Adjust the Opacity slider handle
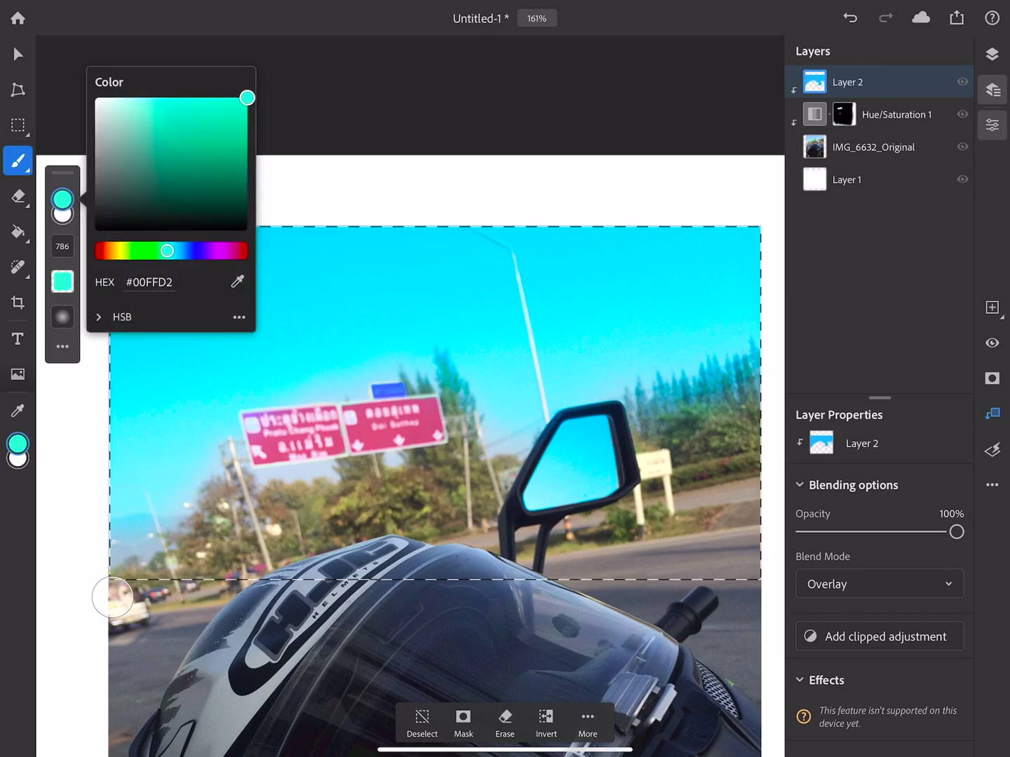The height and width of the screenshot is (757, 1010). click(x=957, y=532)
